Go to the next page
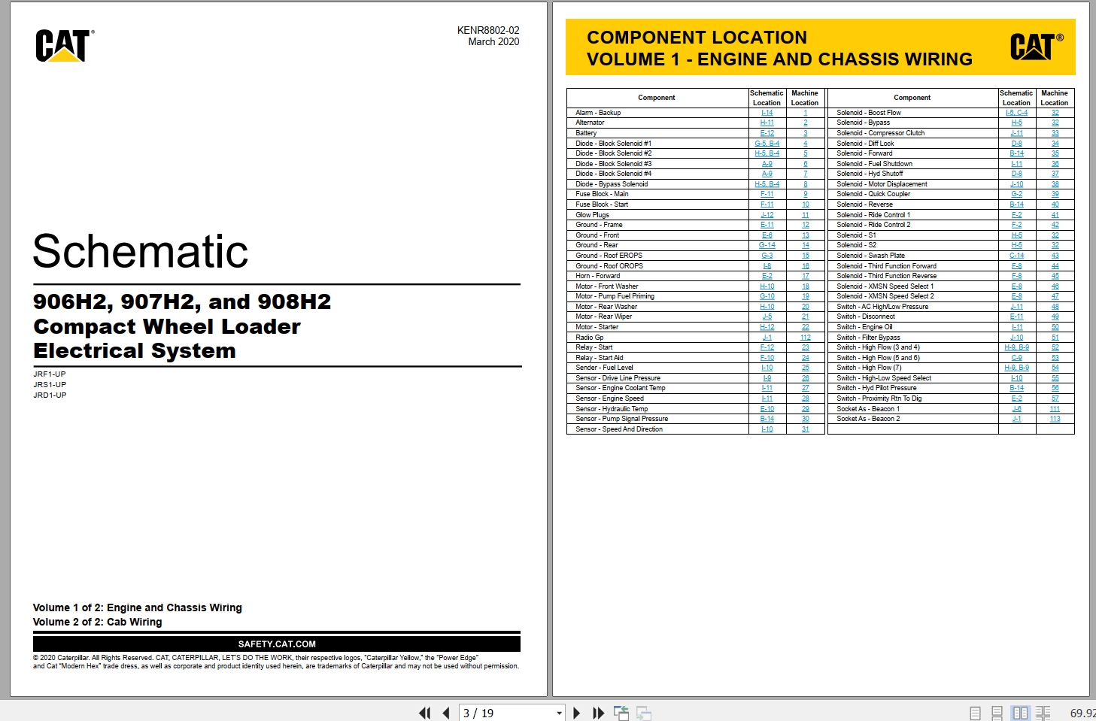Image resolution: width=1096 pixels, height=721 pixels. coord(577,713)
